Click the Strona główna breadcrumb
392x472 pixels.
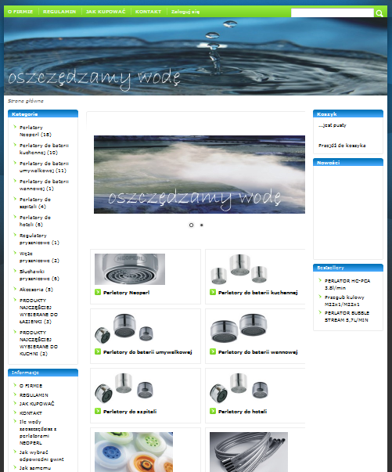coord(26,101)
